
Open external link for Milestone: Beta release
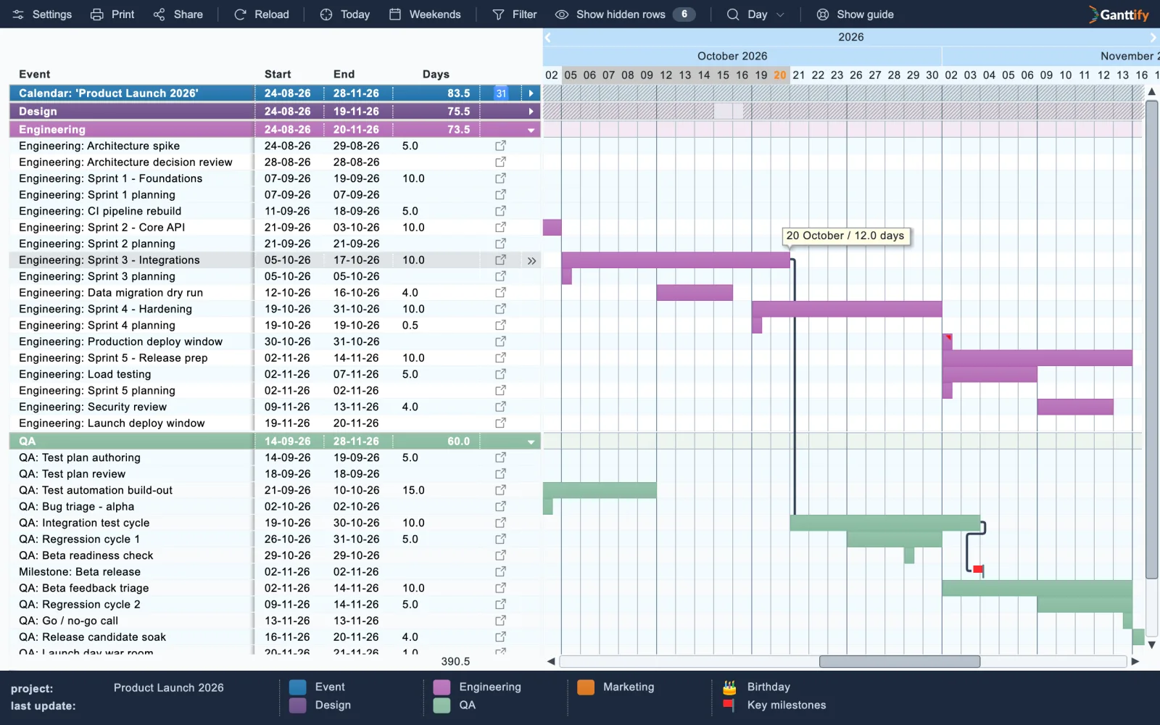tap(500, 572)
